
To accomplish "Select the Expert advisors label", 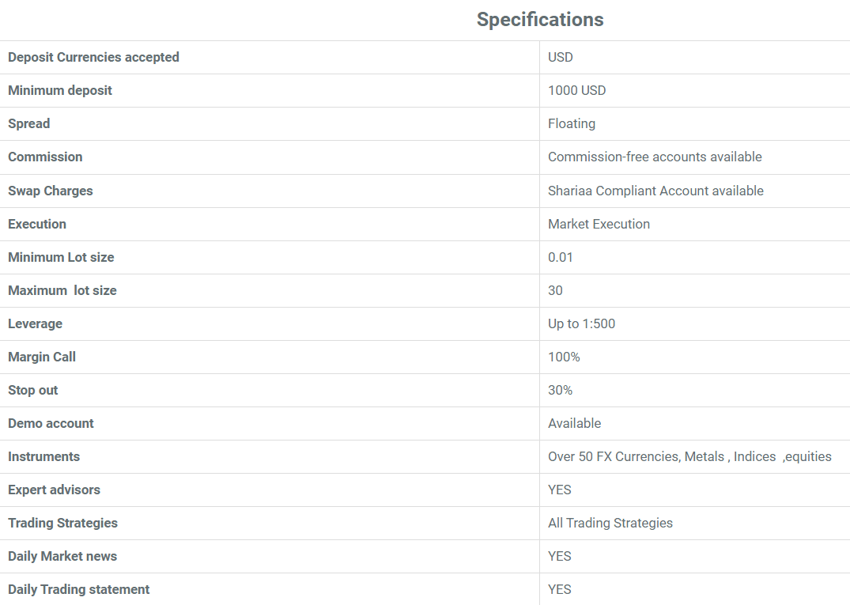I will pos(55,490).
